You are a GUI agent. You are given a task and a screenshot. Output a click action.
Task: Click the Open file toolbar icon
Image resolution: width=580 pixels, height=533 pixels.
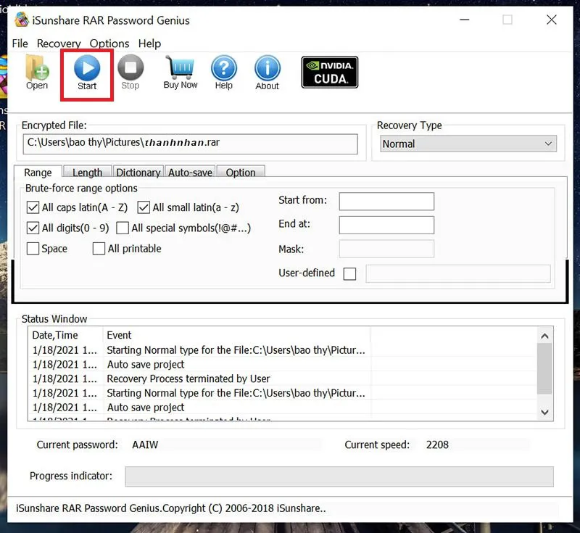coord(37,68)
